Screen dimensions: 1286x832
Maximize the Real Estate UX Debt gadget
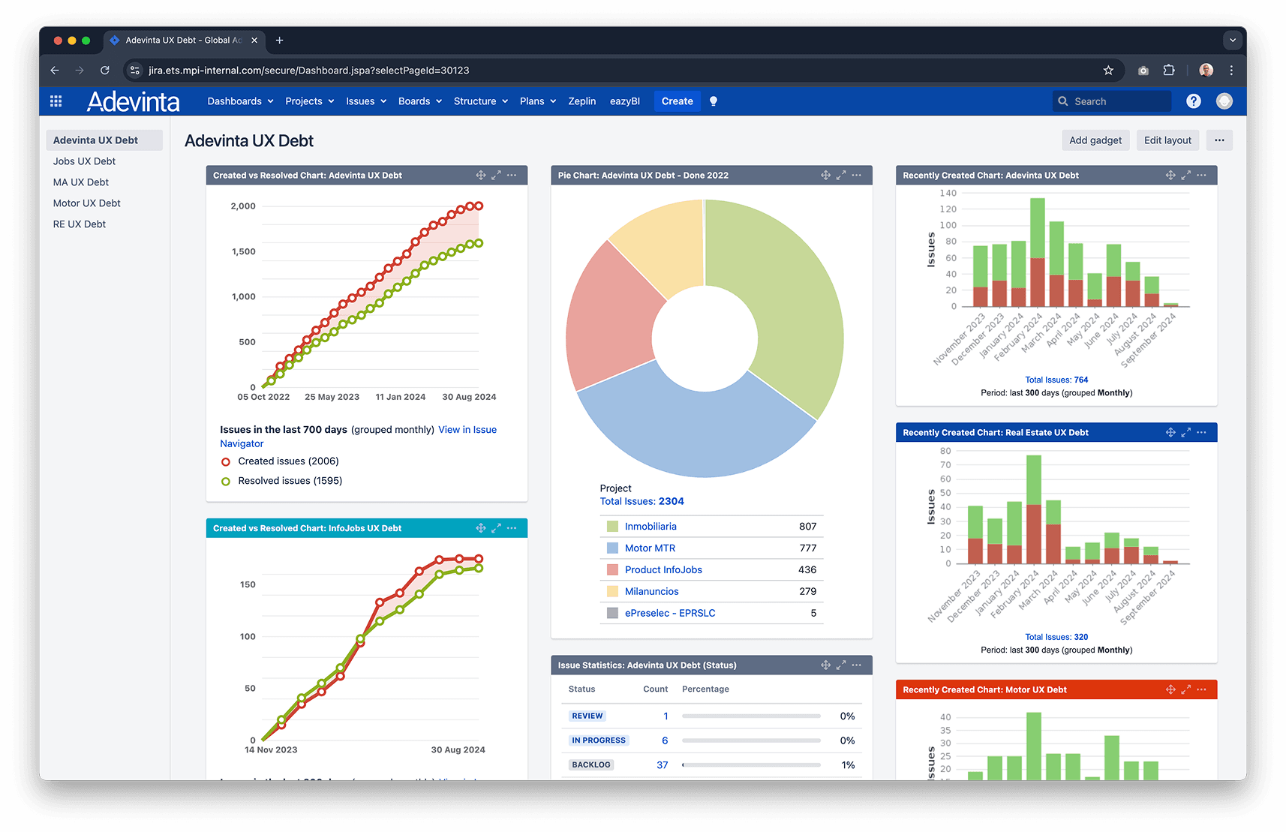point(1186,432)
